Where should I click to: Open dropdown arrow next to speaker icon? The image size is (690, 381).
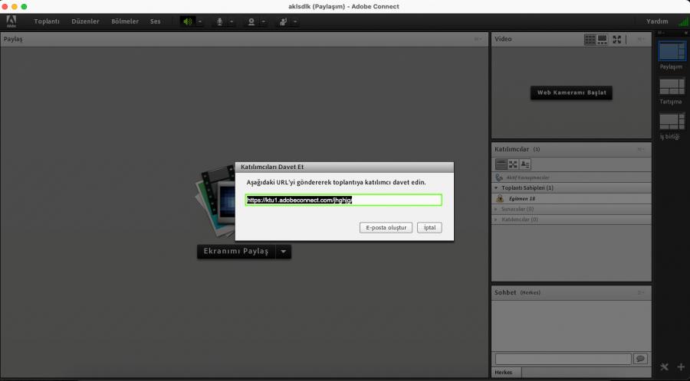click(x=200, y=21)
